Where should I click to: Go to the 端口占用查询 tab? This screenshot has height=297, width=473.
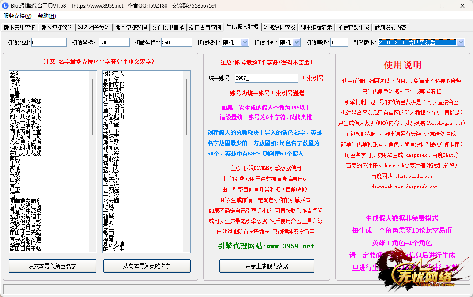(x=205, y=27)
